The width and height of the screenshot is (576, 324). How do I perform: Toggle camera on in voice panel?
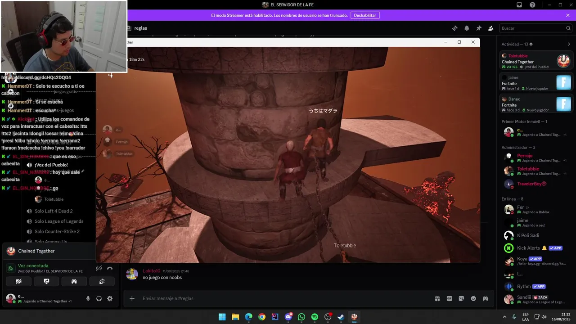coord(18,281)
